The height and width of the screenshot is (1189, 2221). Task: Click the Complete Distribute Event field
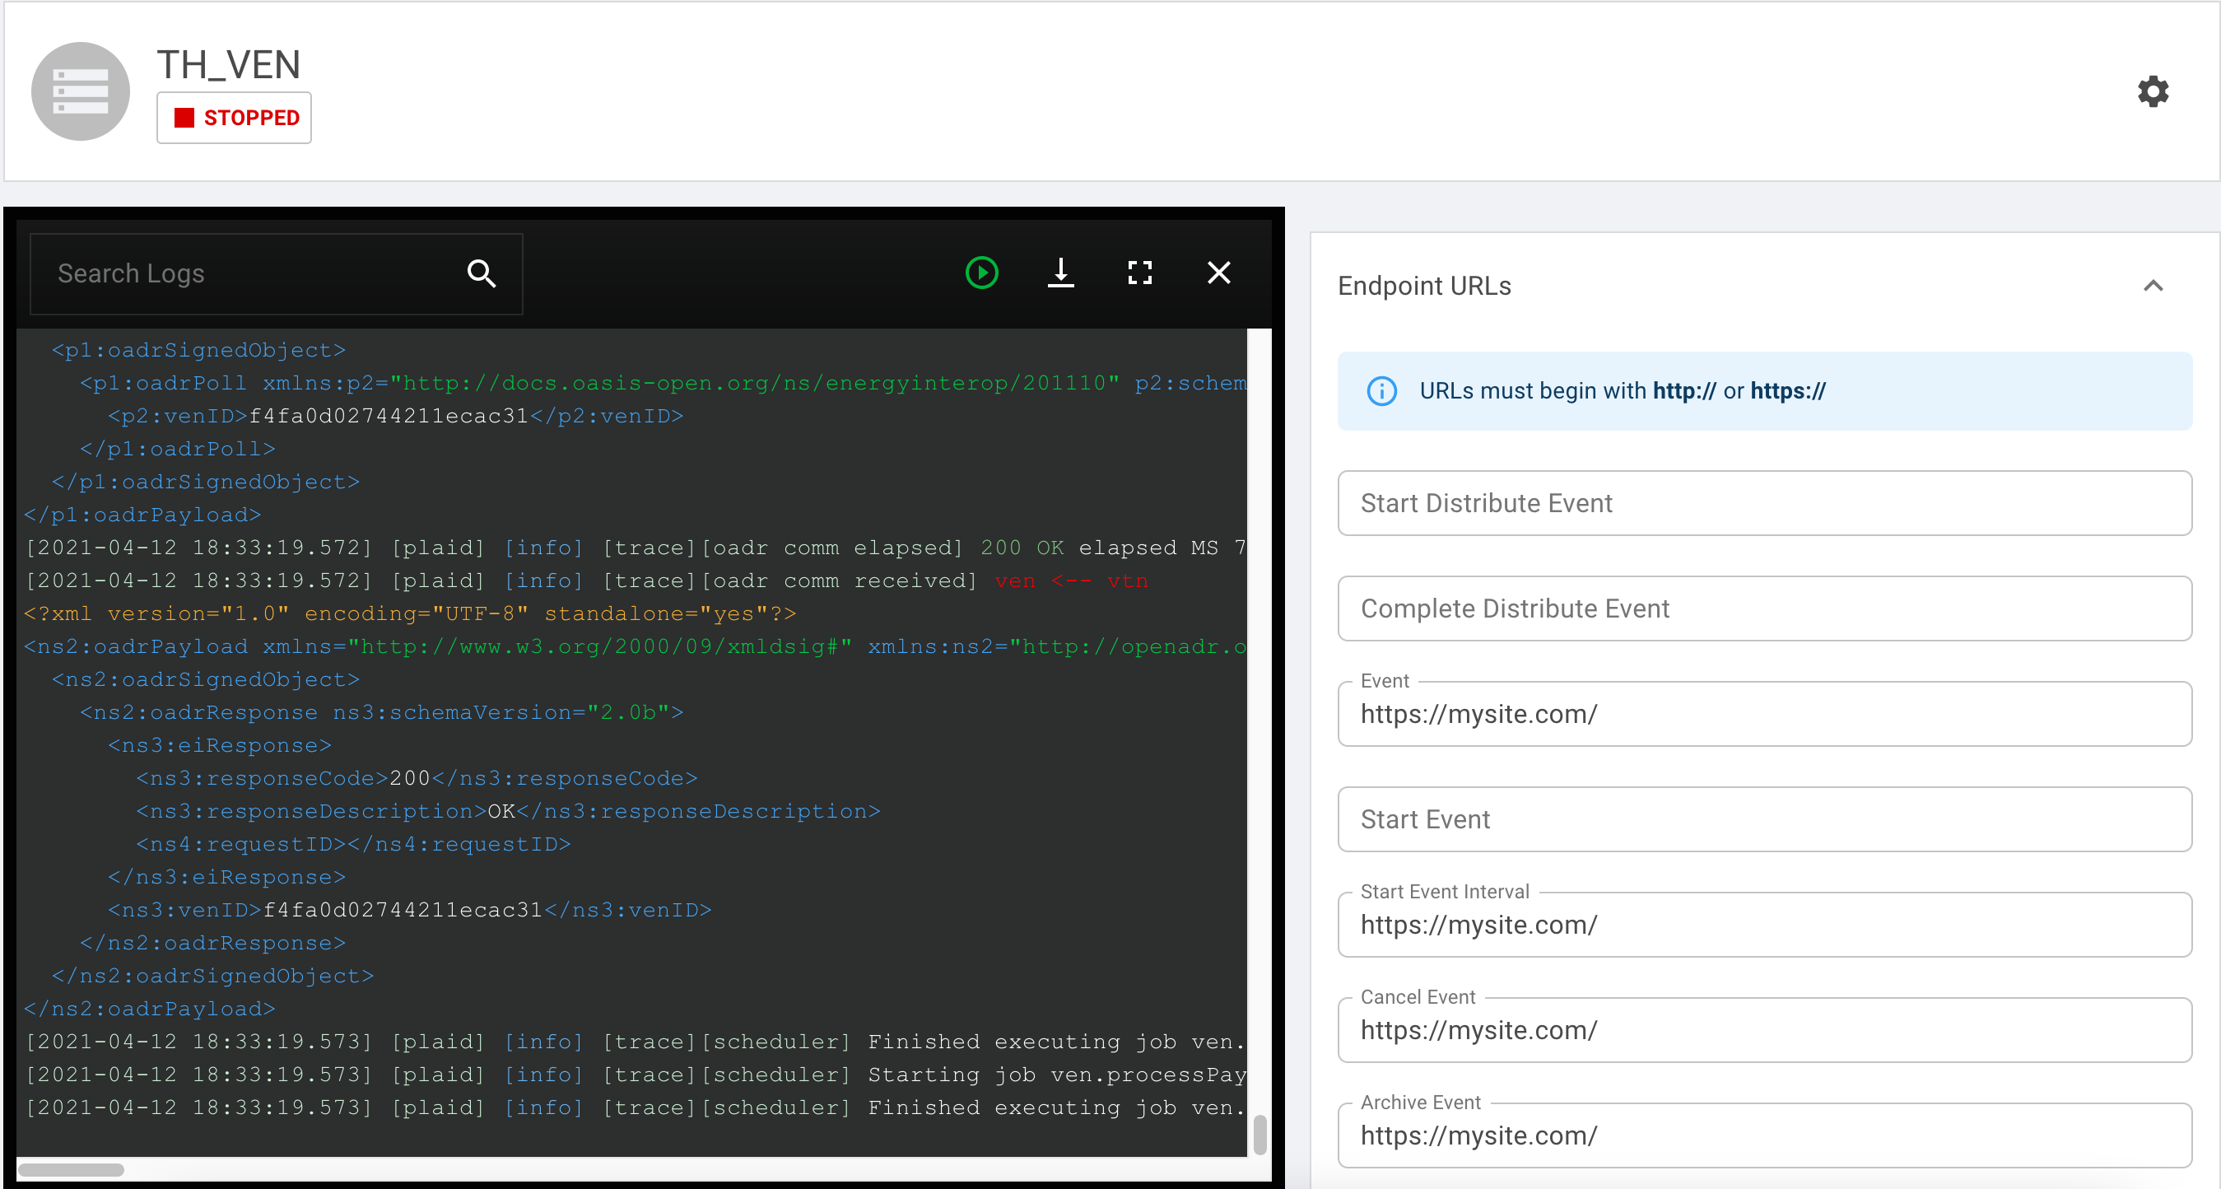click(1764, 608)
